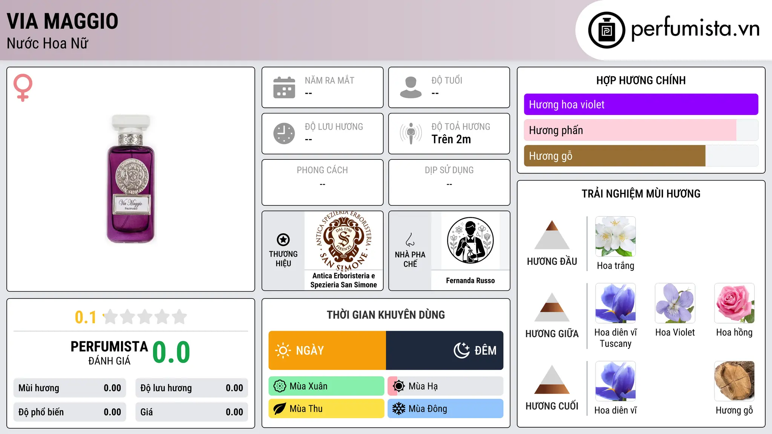Image resolution: width=772 pixels, height=434 pixels.
Task: Click the Phong cách card
Action: pyautogui.click(x=323, y=182)
